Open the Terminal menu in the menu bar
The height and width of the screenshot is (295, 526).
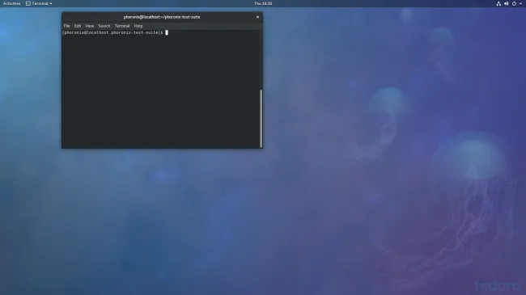pos(122,26)
